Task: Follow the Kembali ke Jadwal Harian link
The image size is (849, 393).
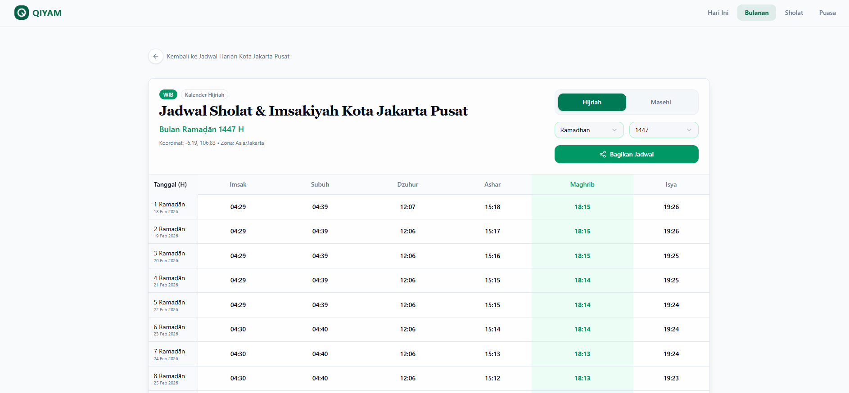Action: click(x=228, y=56)
